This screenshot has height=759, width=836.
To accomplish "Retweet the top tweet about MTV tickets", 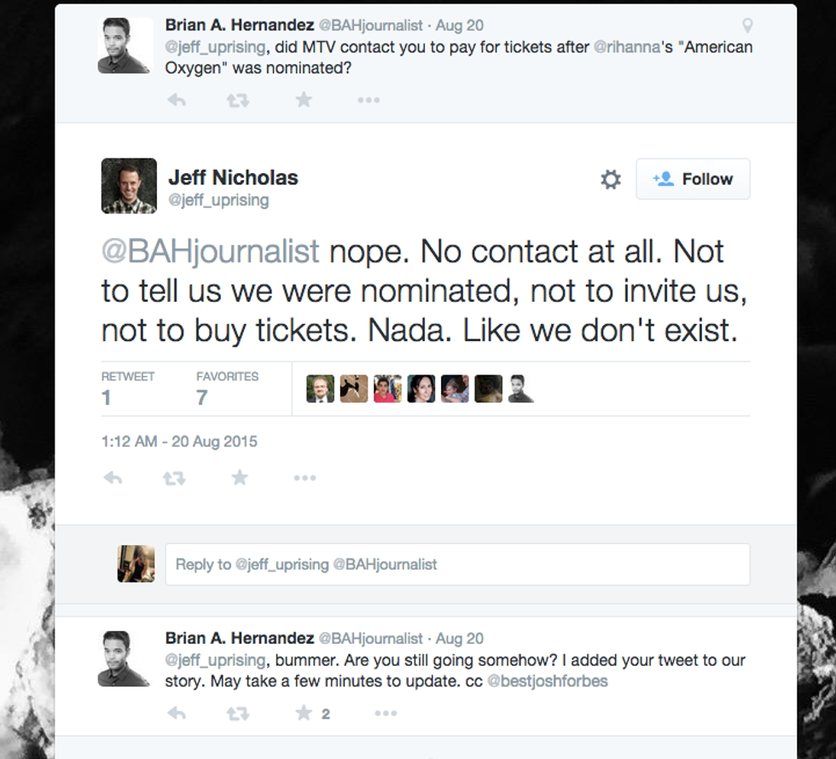I will tap(238, 100).
